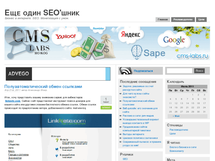Click the Календарь widget heading

coord(175,82)
